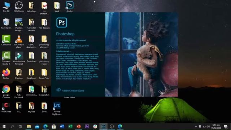
Task: Open the clock showing 5:47 pm
Action: click(216, 126)
